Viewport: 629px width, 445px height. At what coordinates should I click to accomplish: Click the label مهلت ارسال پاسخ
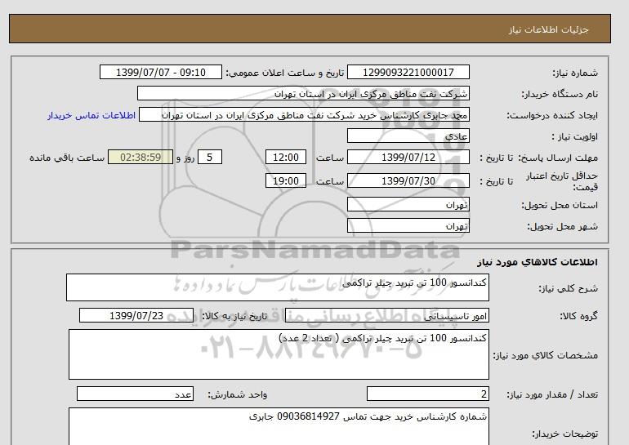558,158
